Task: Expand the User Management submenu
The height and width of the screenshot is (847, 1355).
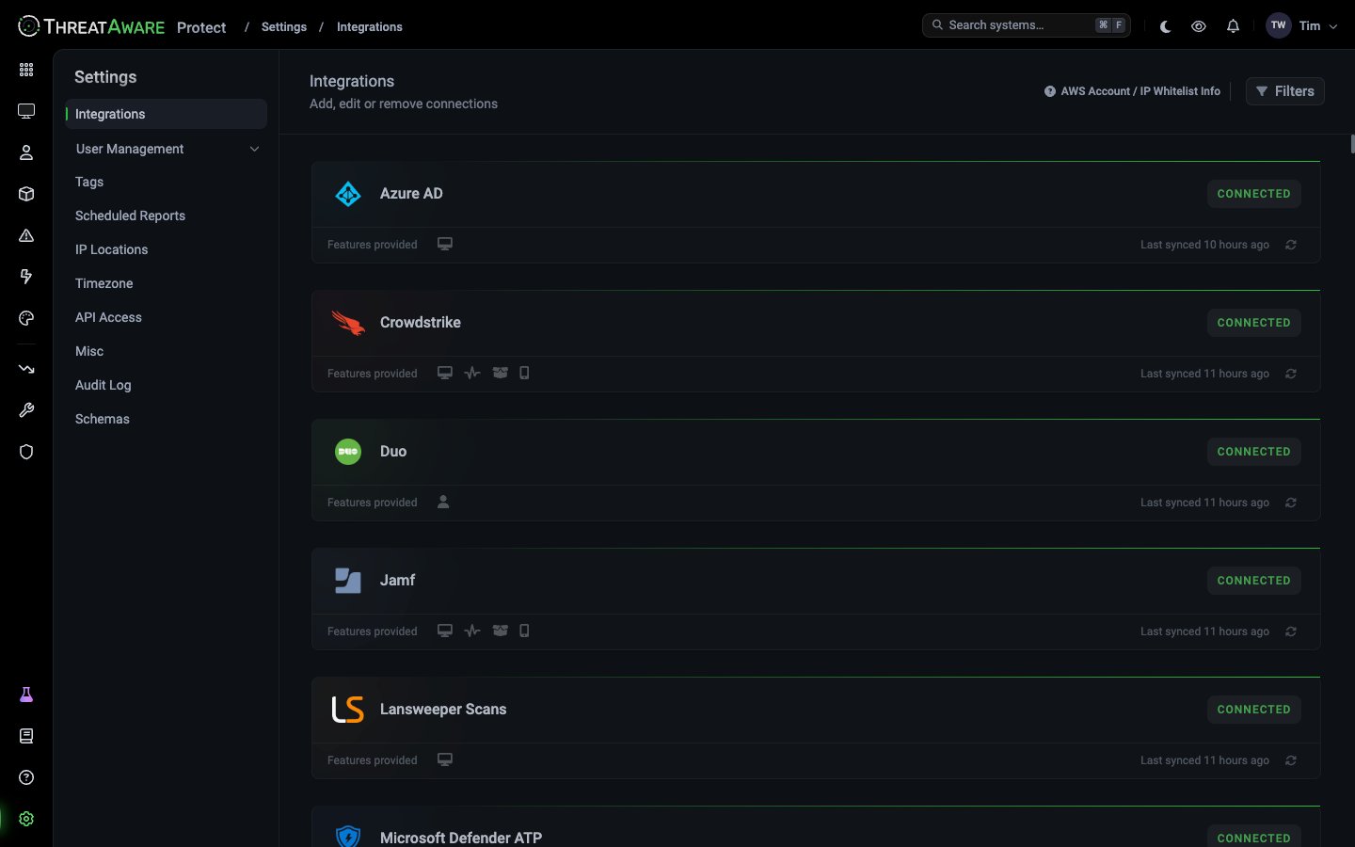Action: click(x=167, y=149)
